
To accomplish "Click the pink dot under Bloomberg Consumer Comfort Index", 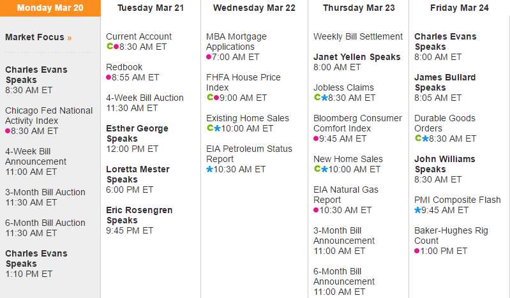I will (x=316, y=139).
